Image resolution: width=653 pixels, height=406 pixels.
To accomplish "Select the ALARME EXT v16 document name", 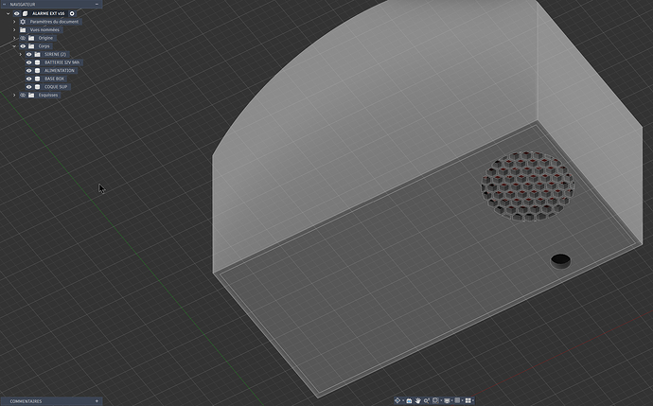I will (x=48, y=13).
